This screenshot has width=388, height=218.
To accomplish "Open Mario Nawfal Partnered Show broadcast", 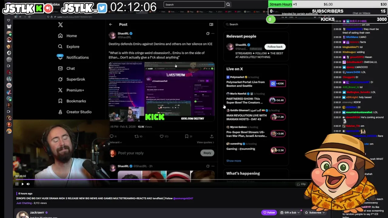I will 256,99.
